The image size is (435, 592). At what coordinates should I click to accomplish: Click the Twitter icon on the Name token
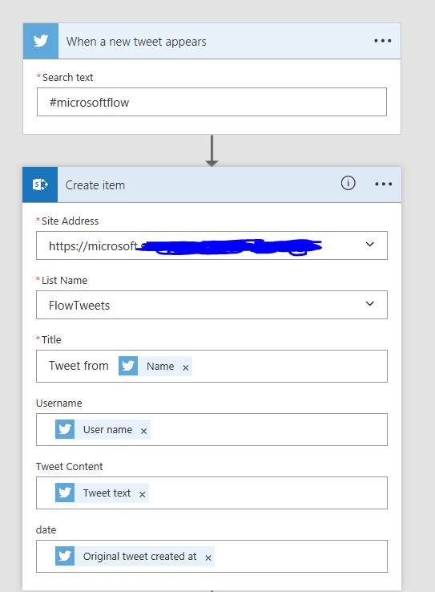[x=128, y=366]
